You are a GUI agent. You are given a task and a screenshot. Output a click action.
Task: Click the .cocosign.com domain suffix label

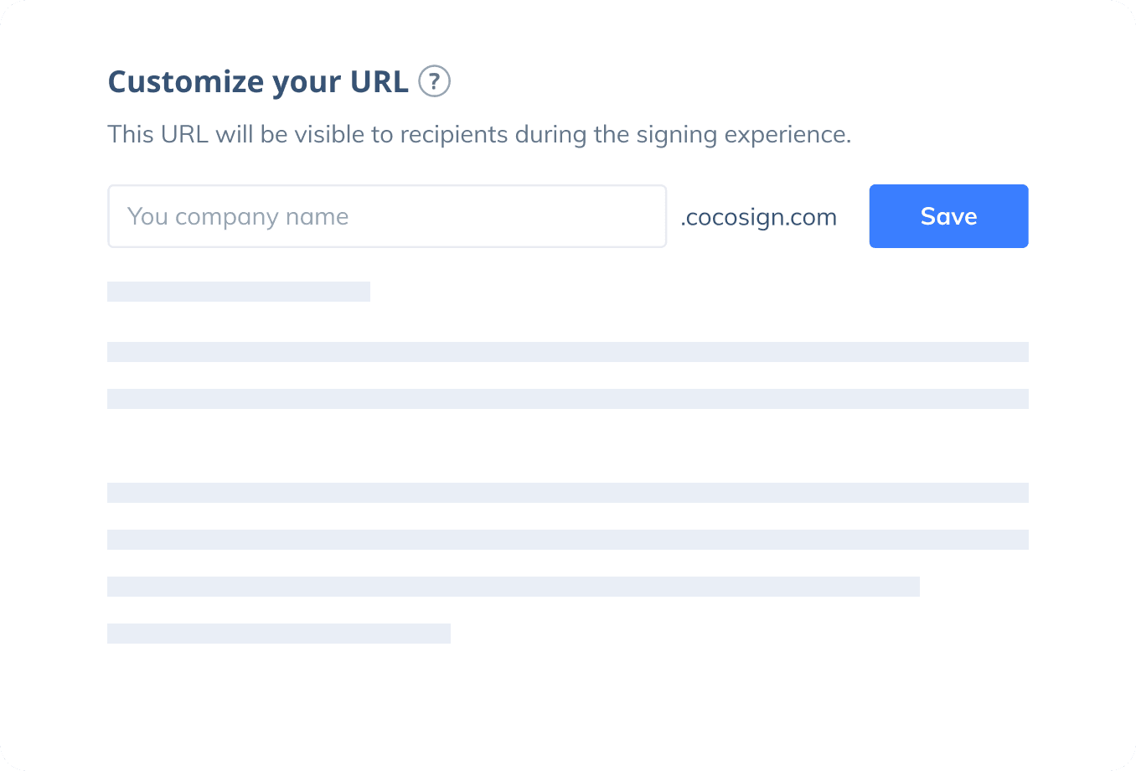click(758, 216)
